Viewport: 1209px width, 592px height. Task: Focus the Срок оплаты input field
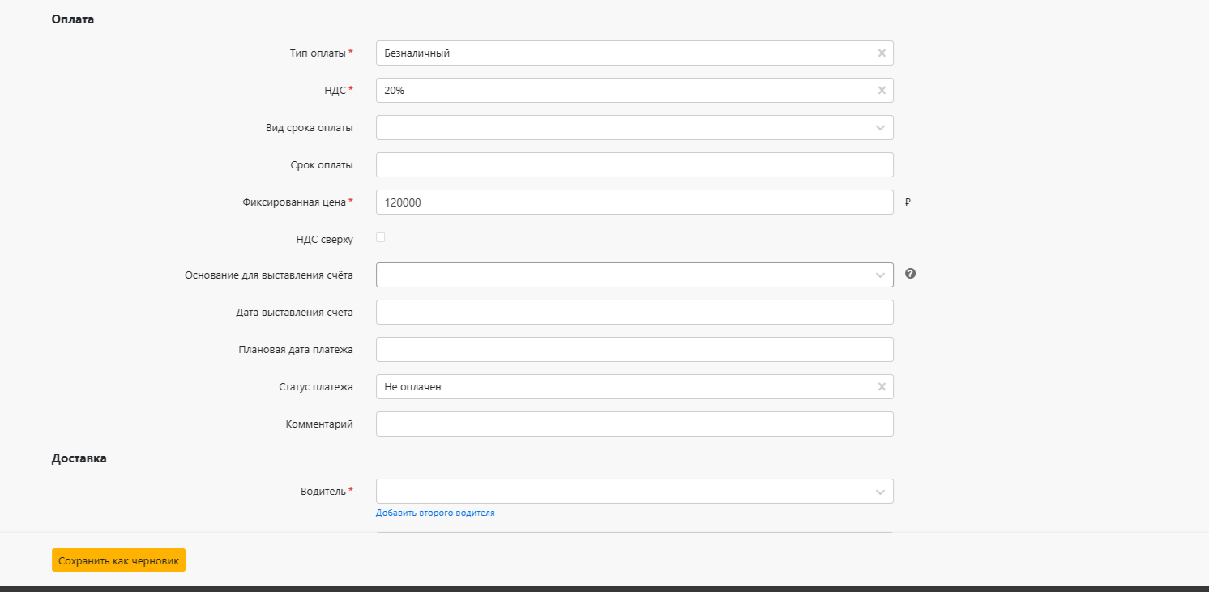tap(634, 165)
